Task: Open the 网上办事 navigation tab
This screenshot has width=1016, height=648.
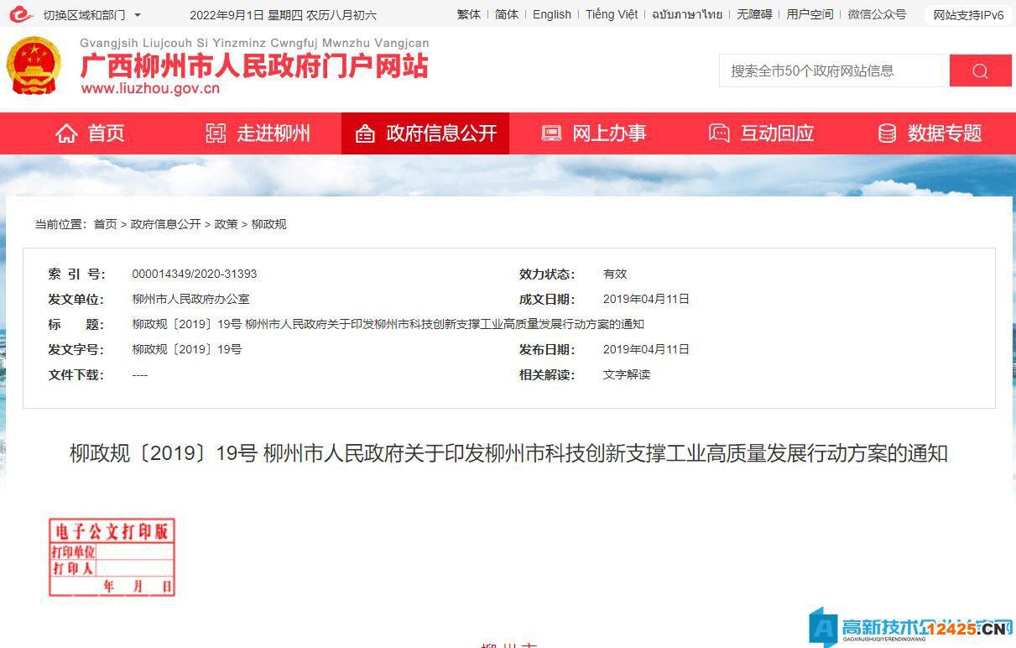Action: 593,133
